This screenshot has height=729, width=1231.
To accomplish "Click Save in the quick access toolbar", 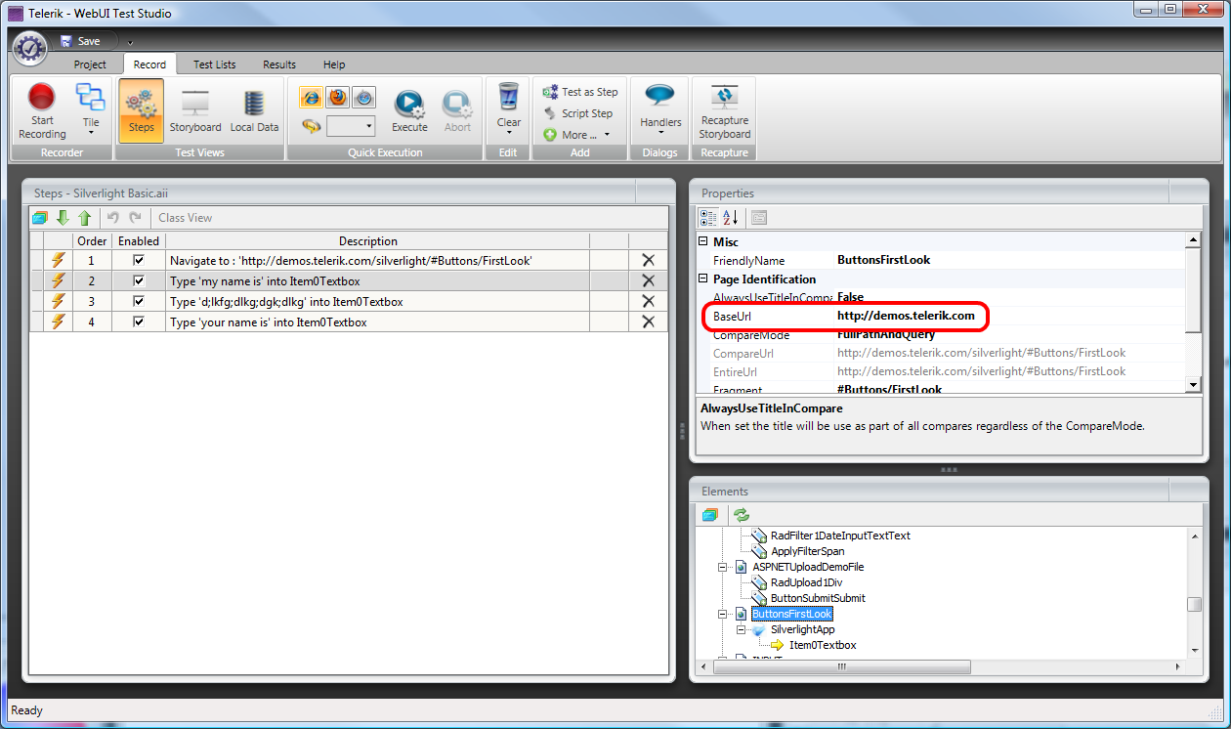I will click(x=80, y=41).
